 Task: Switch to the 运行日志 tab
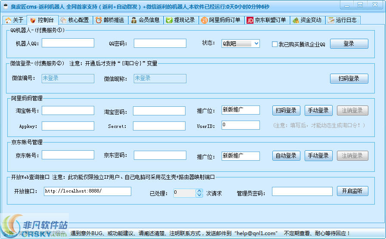[x=343, y=20]
